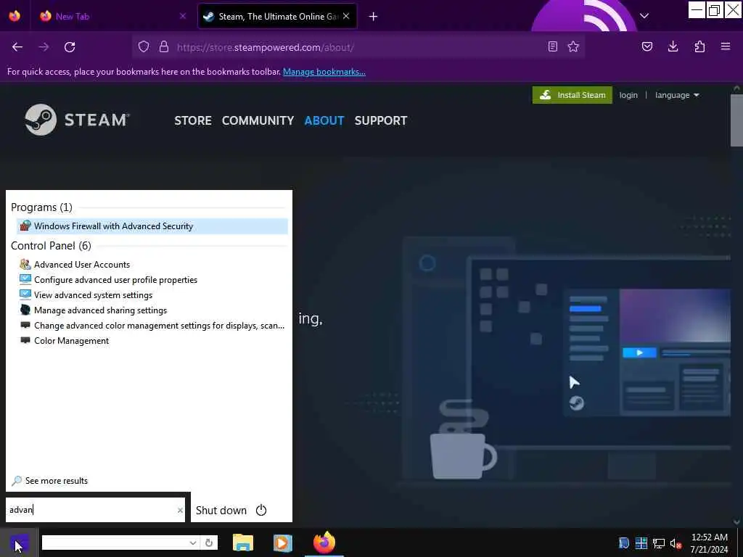Screen dimensions: 743x557
Task: Save page to Pocket
Action: 646,46
